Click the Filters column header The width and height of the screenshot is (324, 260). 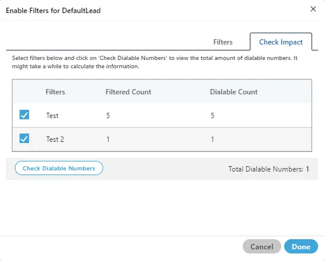55,92
